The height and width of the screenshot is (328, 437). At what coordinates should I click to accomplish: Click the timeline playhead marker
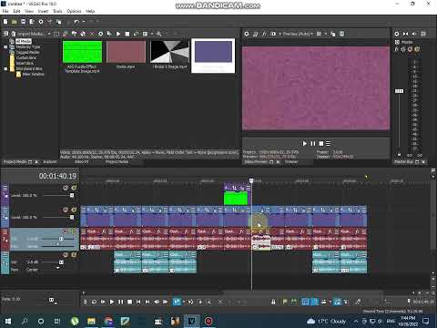[x=251, y=180]
